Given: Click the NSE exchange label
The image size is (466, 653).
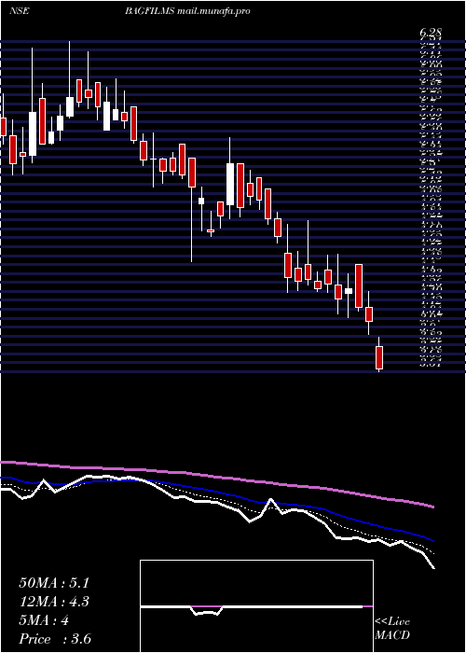Looking at the screenshot, I should (x=19, y=11).
